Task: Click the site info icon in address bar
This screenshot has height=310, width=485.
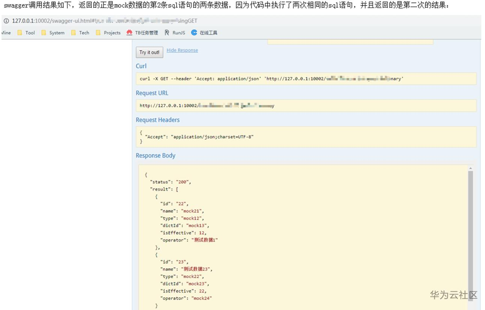Action: [6, 21]
